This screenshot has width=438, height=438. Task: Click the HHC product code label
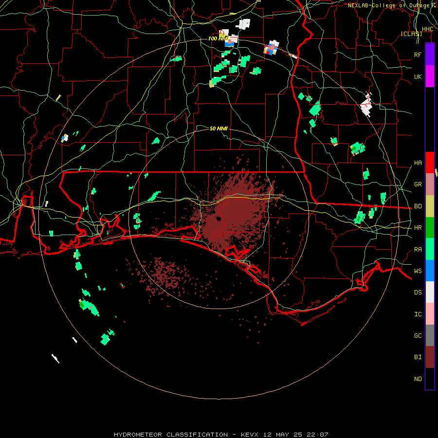[427, 29]
